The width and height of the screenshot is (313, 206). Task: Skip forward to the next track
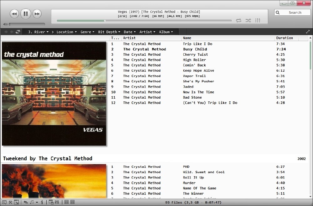(x=37, y=14)
